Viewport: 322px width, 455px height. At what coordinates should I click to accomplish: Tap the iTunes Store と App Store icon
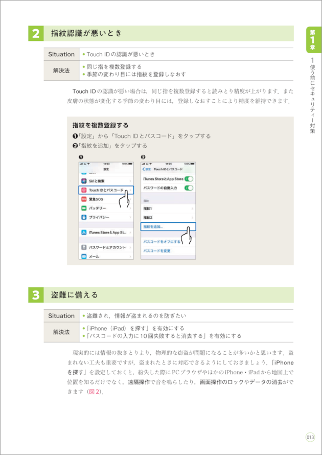coord(84,233)
